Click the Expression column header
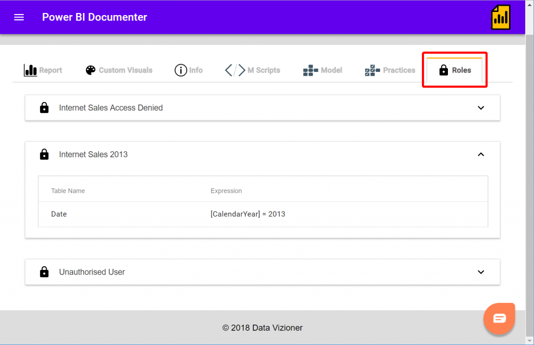534x345 pixels. click(x=226, y=191)
